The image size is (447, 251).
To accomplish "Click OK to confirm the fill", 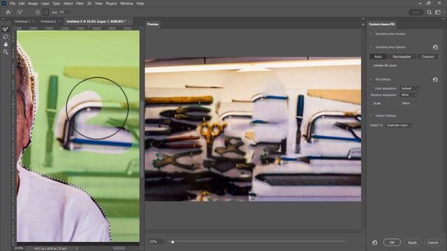I will (392, 243).
